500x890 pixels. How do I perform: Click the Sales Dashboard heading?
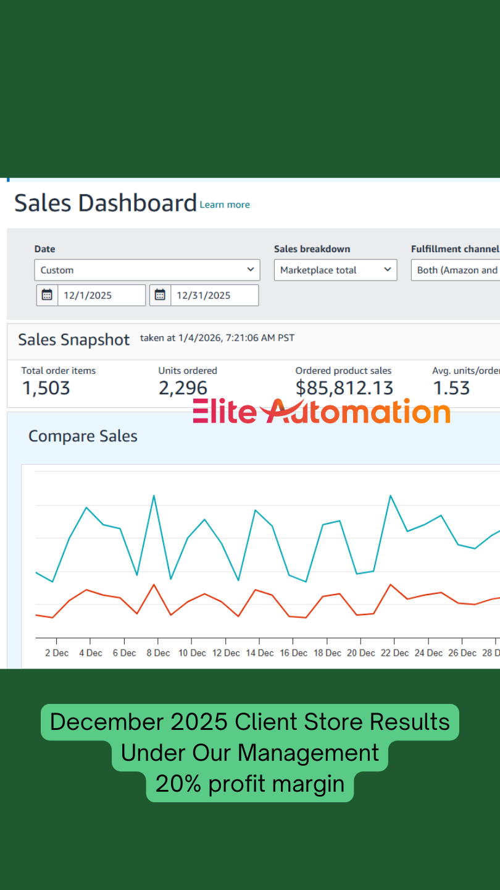[x=105, y=203]
